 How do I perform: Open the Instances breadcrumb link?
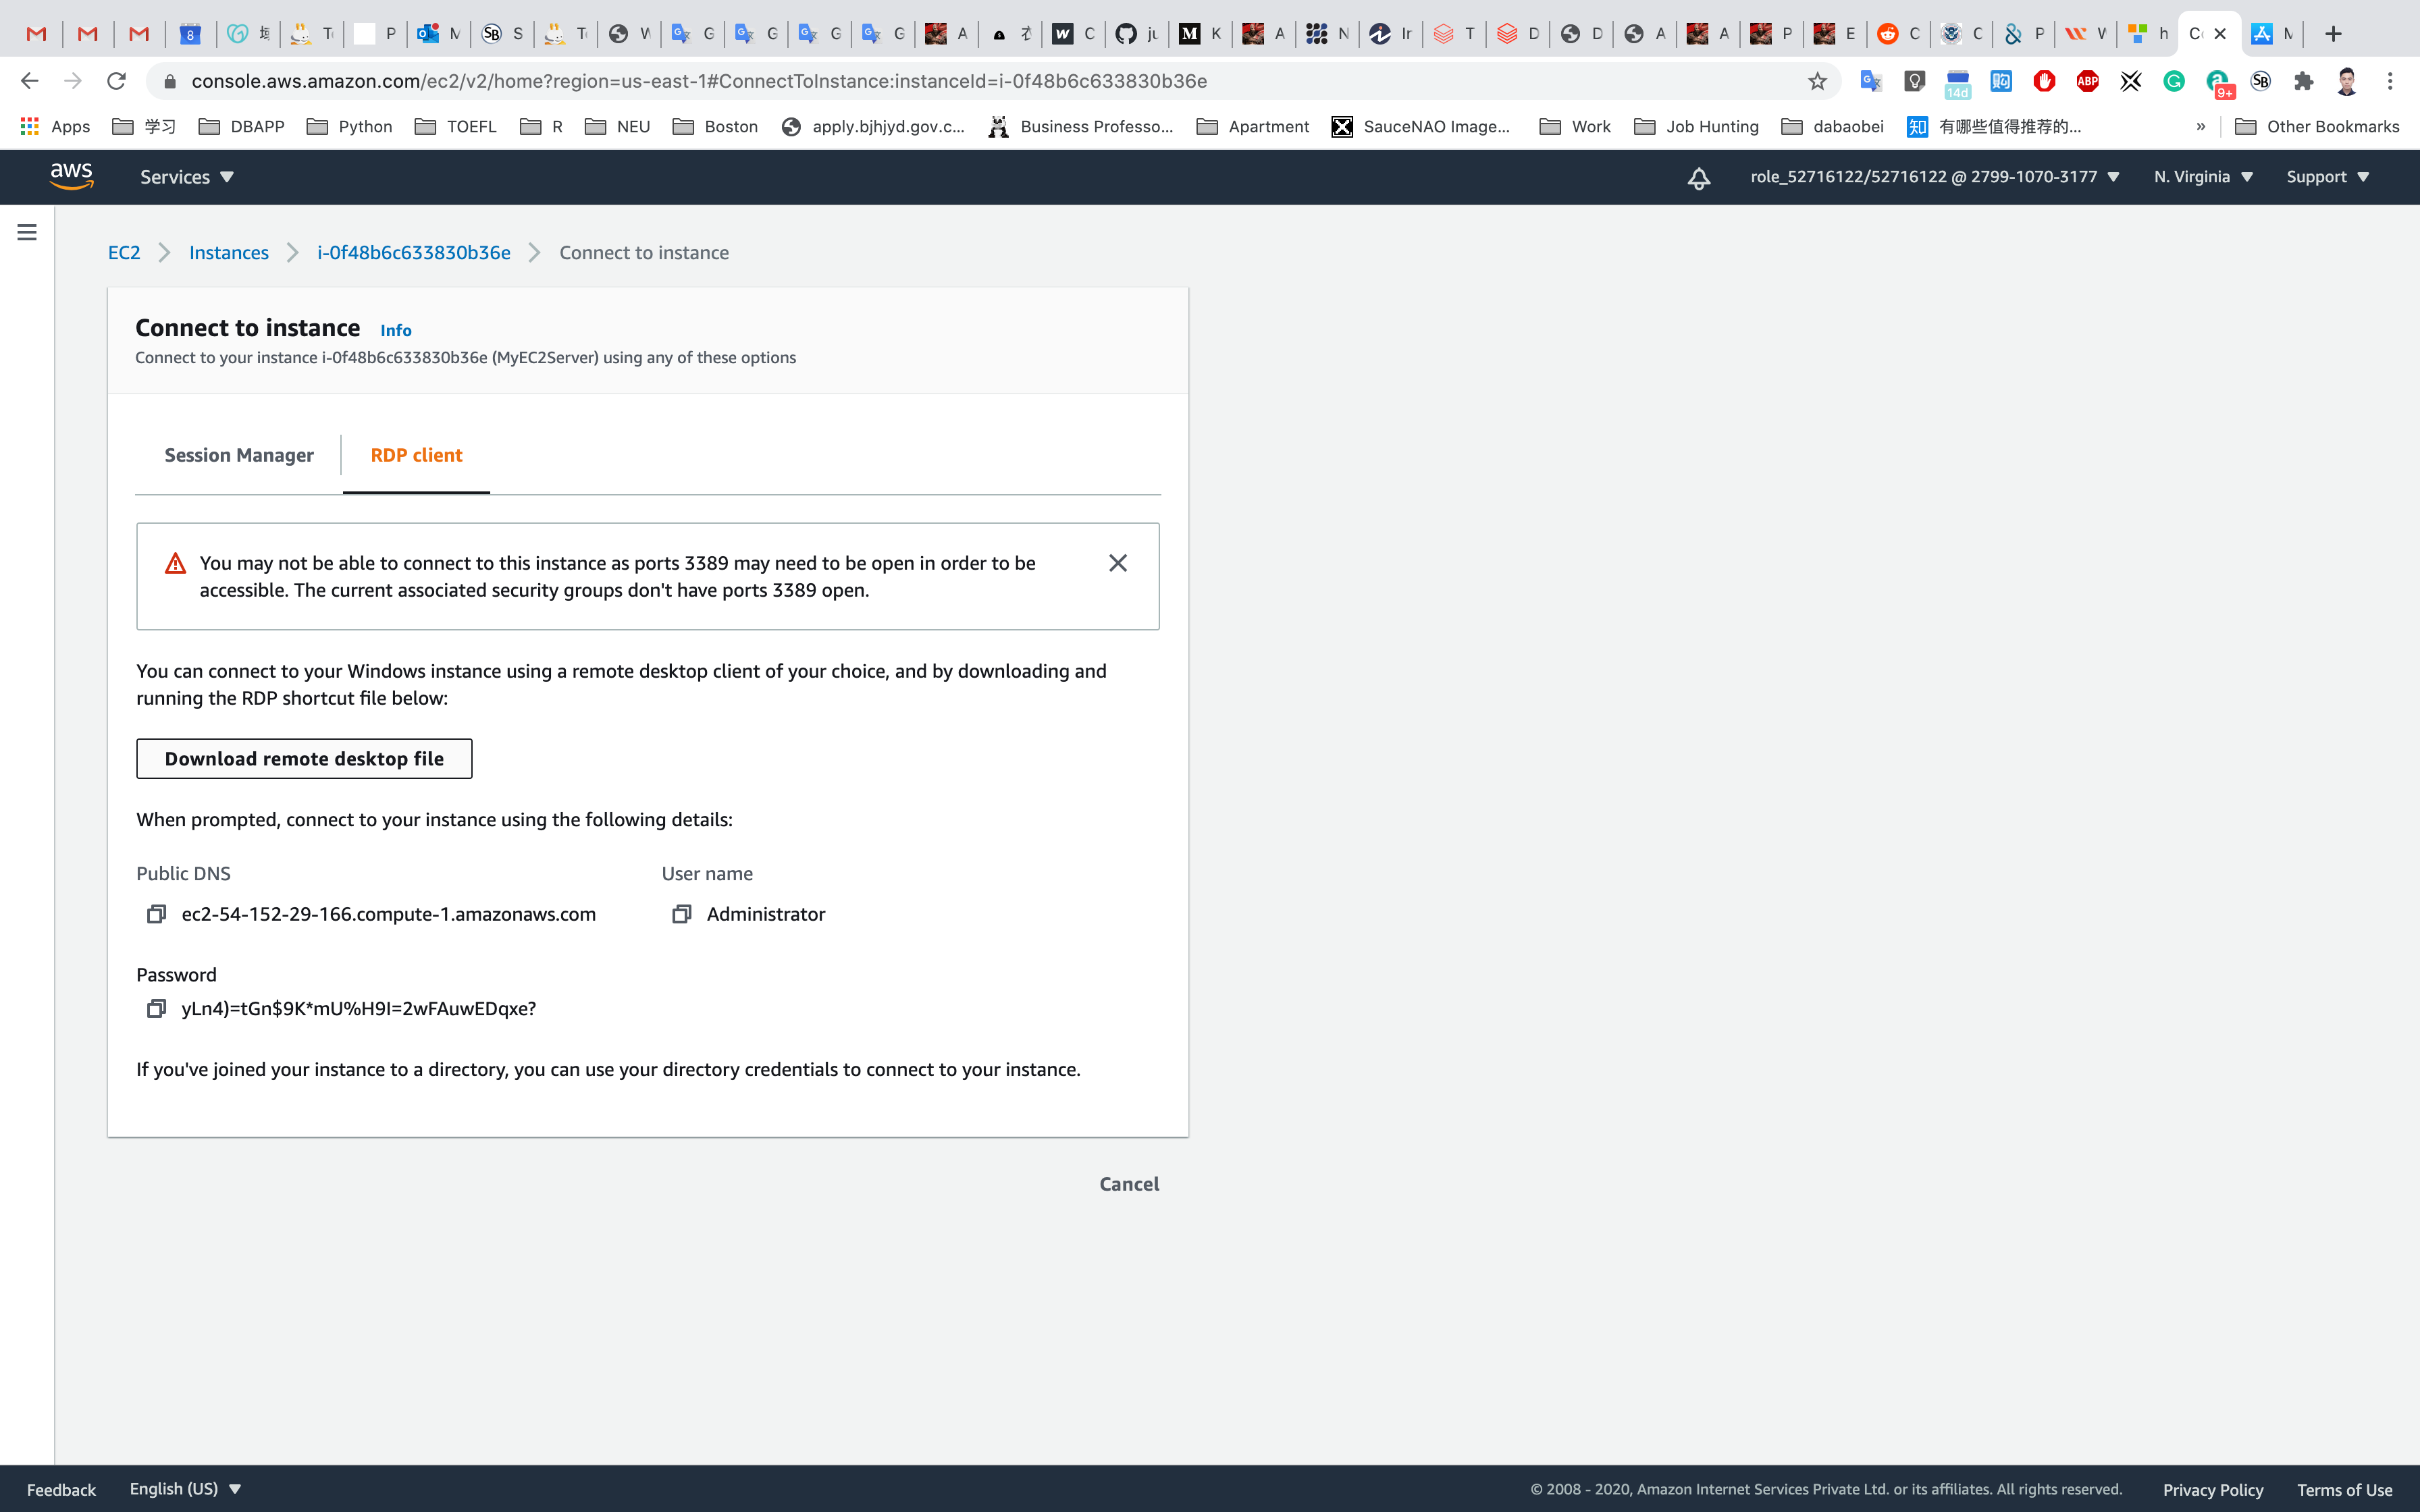click(229, 253)
